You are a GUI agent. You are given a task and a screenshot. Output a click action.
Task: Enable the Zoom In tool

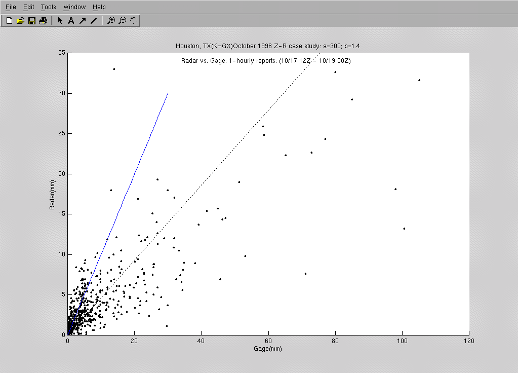111,21
